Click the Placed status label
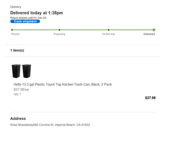The image size is (171, 141). (x=15, y=34)
